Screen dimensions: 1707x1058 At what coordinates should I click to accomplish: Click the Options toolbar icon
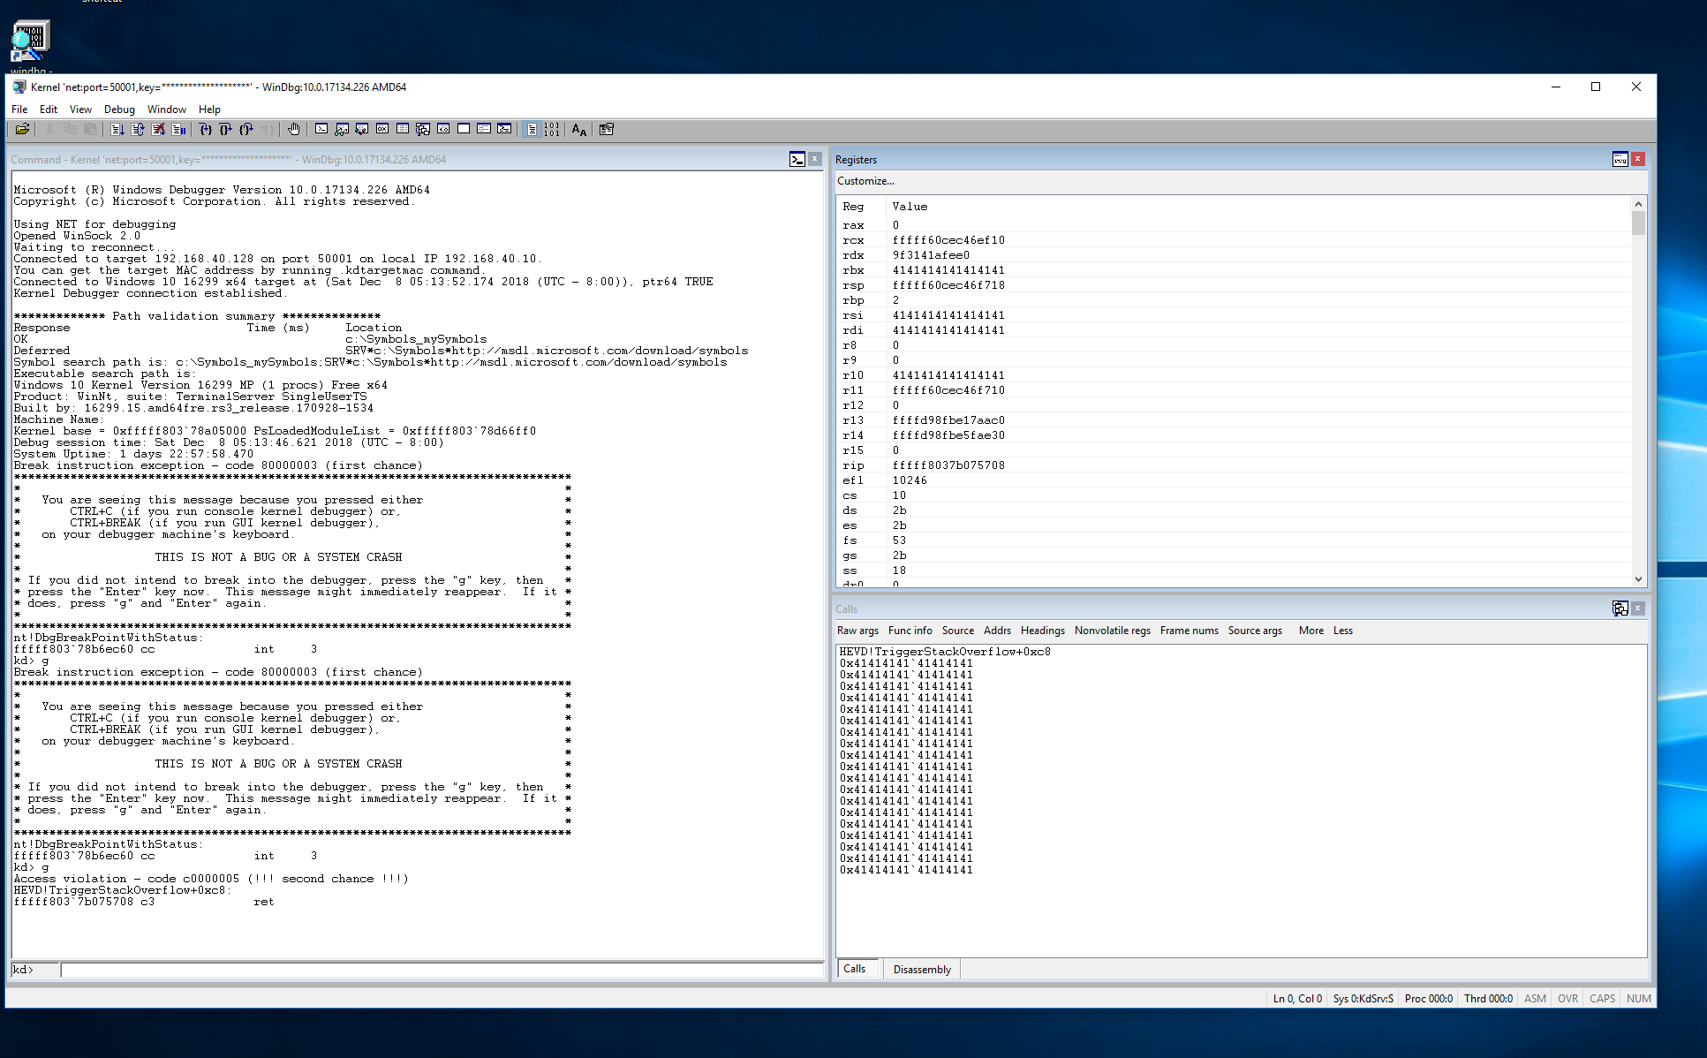(607, 130)
